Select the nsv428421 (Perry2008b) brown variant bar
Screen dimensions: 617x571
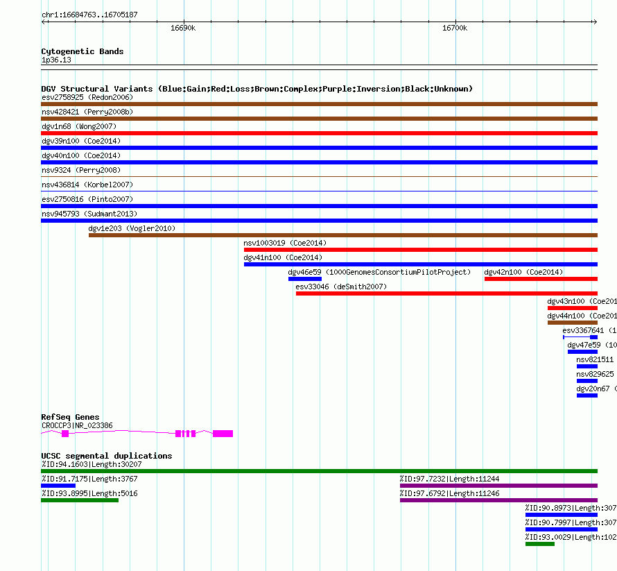click(319, 119)
